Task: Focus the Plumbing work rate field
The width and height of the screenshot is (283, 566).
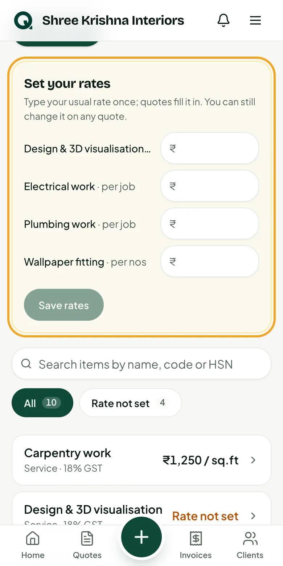Action: click(210, 223)
